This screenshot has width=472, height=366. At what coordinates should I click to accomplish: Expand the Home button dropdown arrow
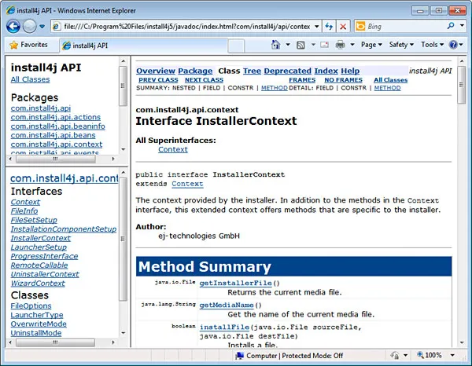click(x=288, y=45)
